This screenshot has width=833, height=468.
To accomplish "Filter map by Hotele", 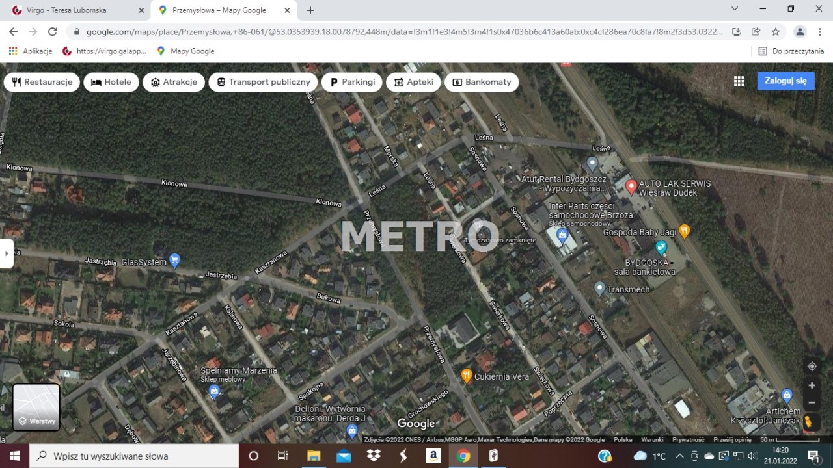I will pyautogui.click(x=111, y=82).
